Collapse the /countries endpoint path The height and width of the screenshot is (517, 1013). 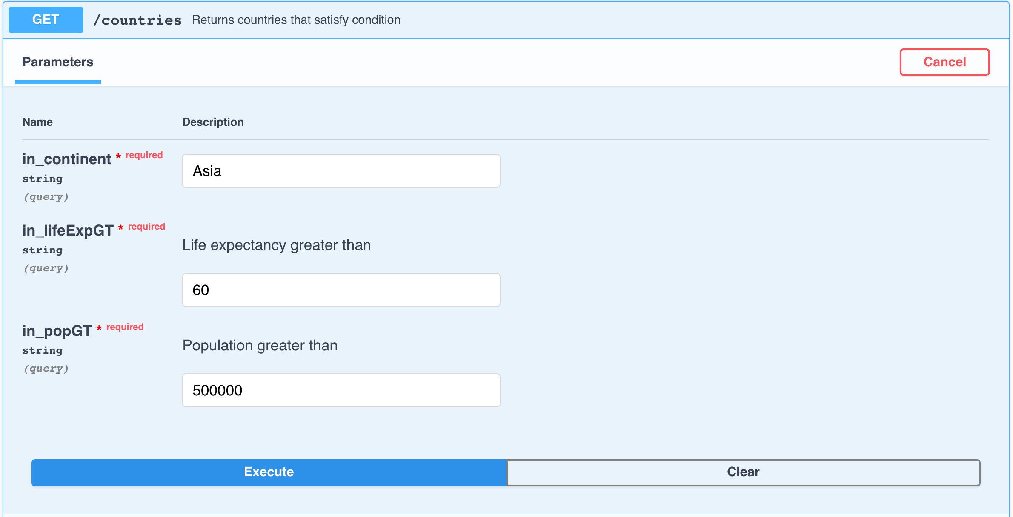(137, 20)
